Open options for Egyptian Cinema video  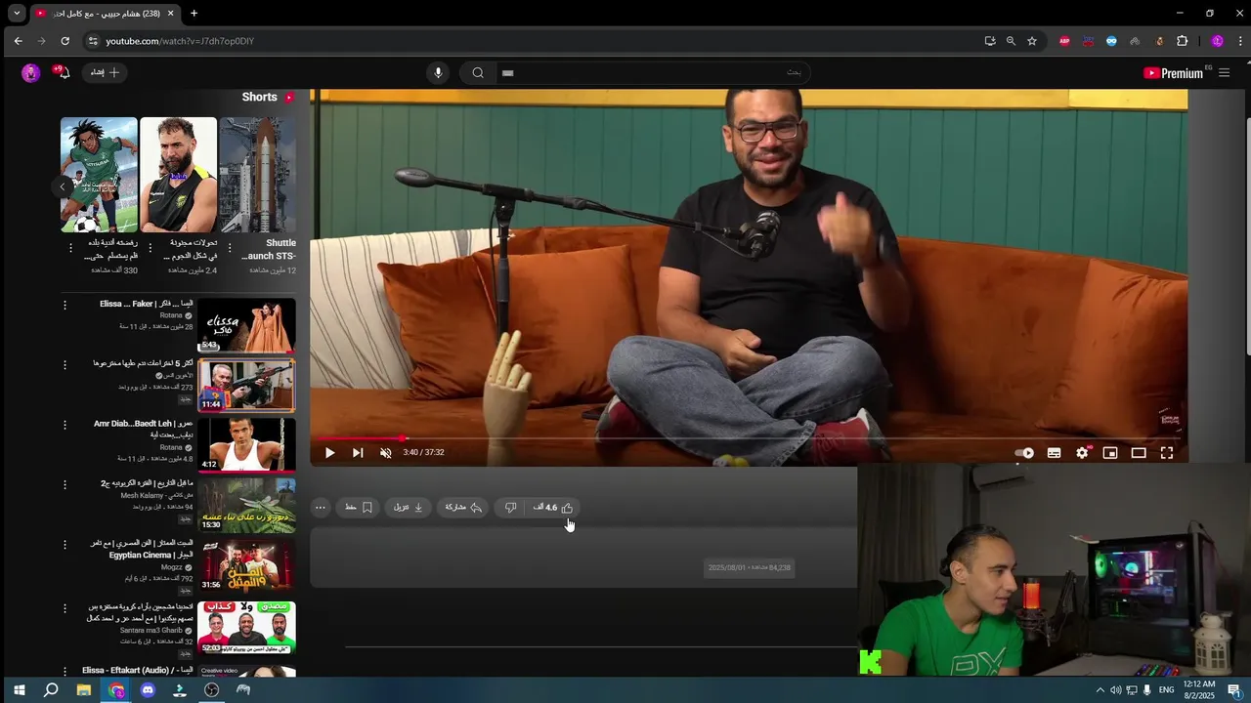65,545
